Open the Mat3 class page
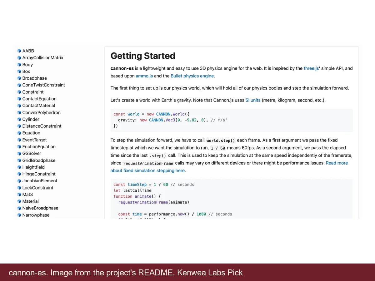Viewport: 375px width, 281px height. [x=27, y=195]
